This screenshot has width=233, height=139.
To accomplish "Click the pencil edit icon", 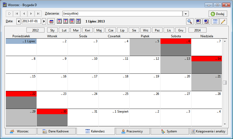I will (223, 21).
